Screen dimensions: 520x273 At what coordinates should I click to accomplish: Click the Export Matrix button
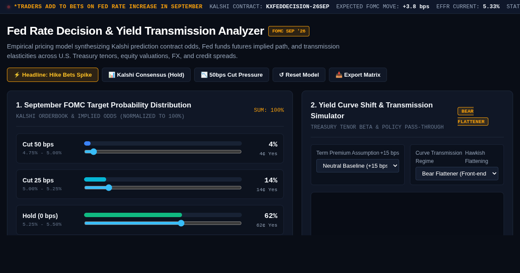coord(358,75)
